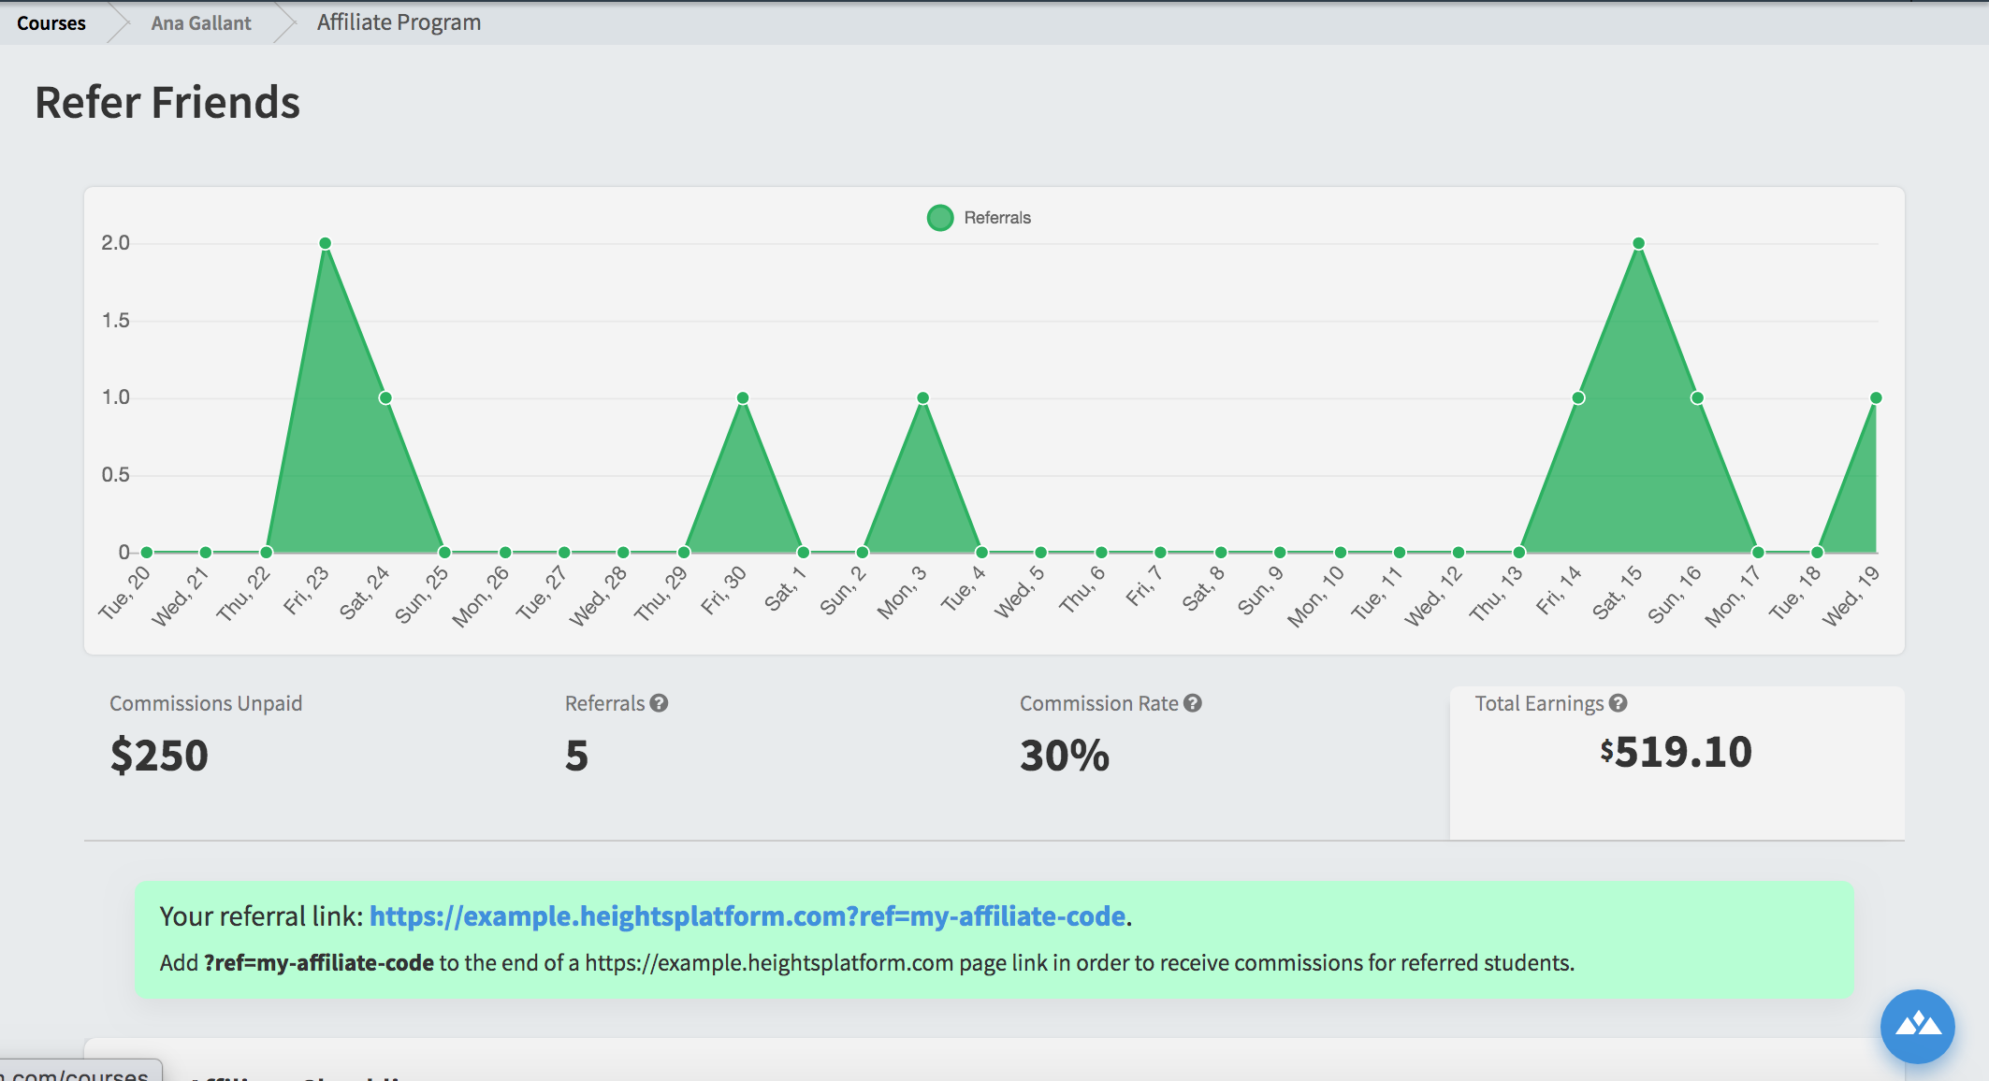Screen dimensions: 1989x1081
Task: Go to Courses breadcrumb
Action: (x=51, y=22)
